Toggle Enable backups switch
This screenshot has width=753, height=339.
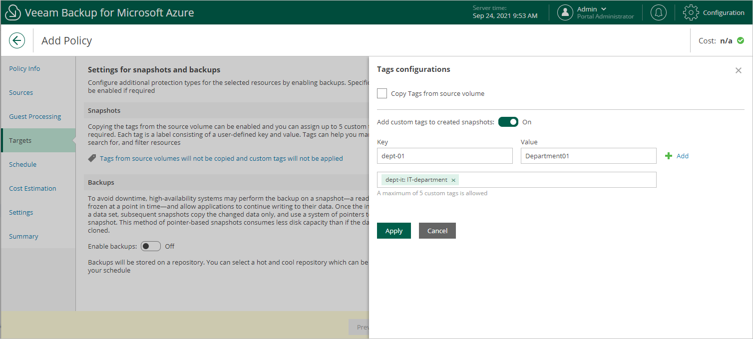pos(151,246)
